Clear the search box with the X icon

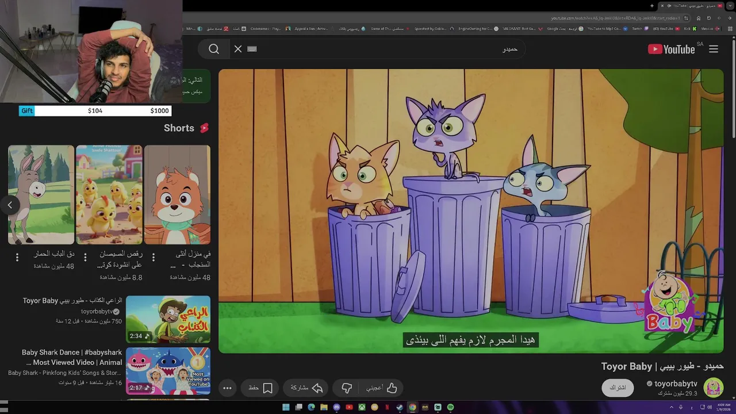[238, 49]
